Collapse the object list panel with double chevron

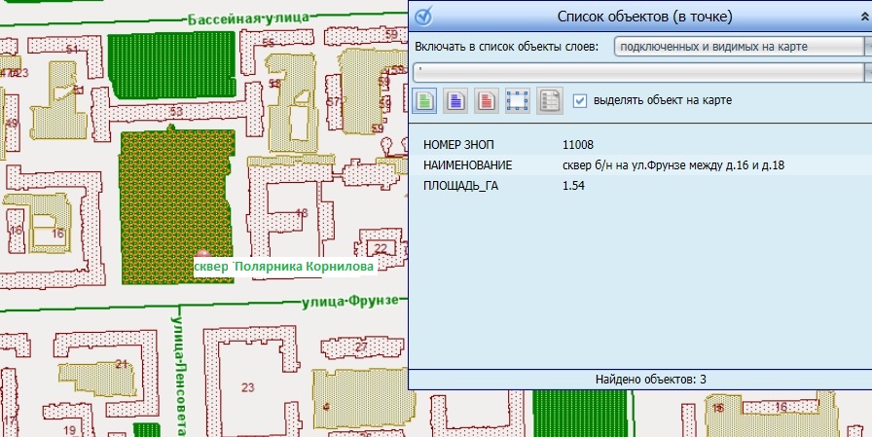pyautogui.click(x=860, y=17)
